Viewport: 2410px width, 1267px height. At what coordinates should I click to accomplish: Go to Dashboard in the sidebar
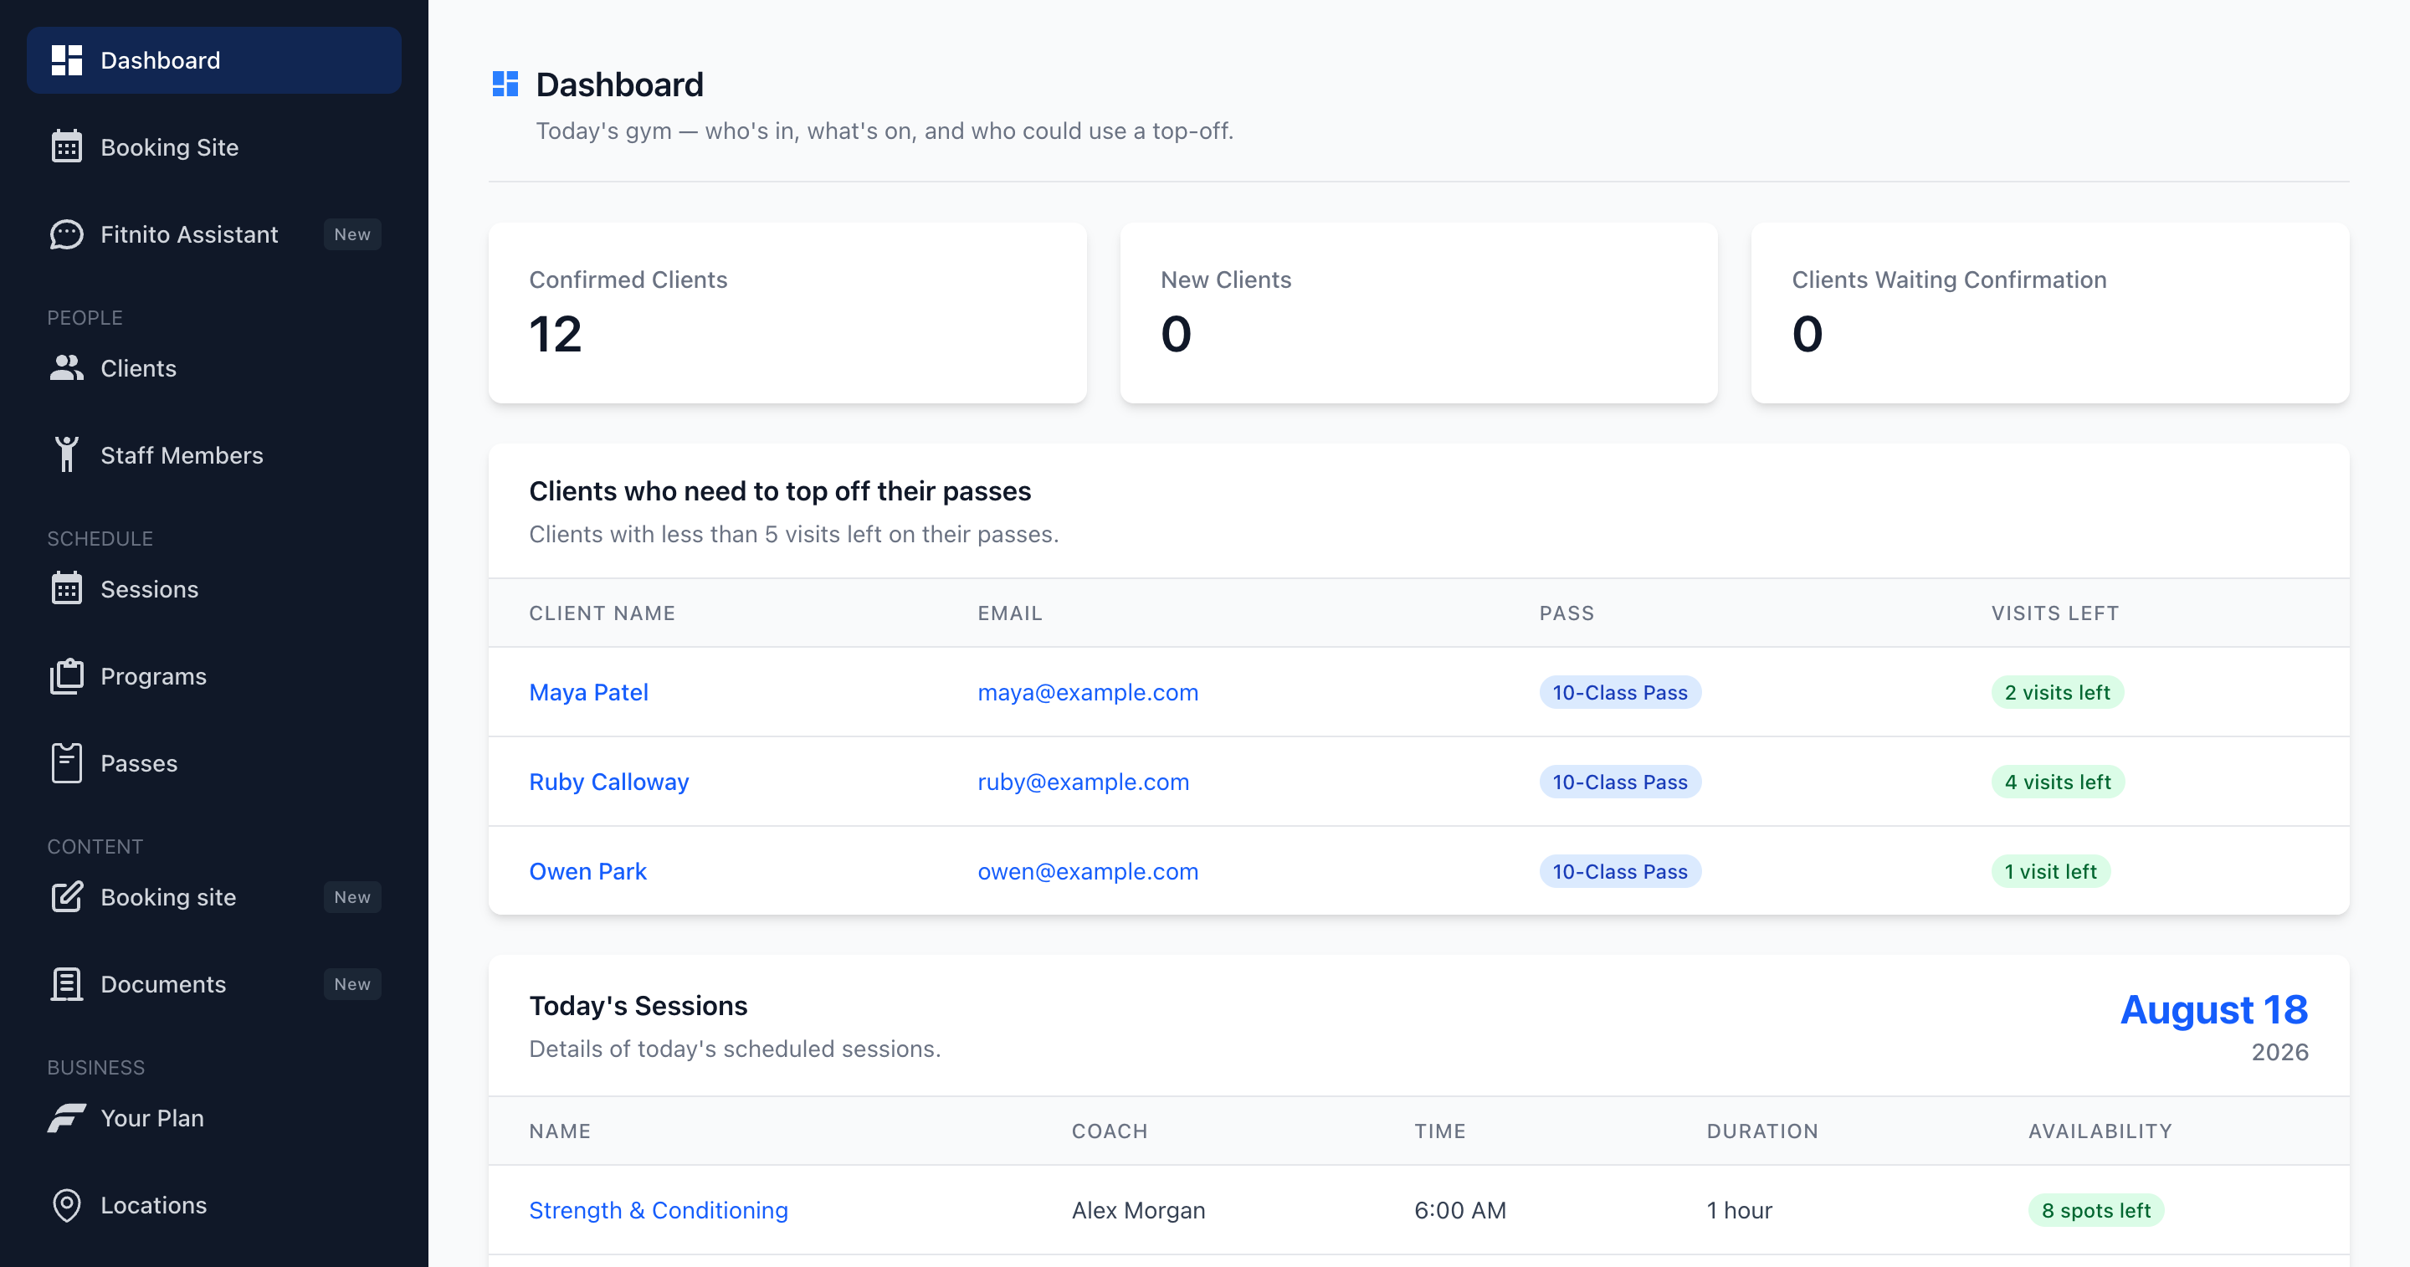[x=214, y=60]
